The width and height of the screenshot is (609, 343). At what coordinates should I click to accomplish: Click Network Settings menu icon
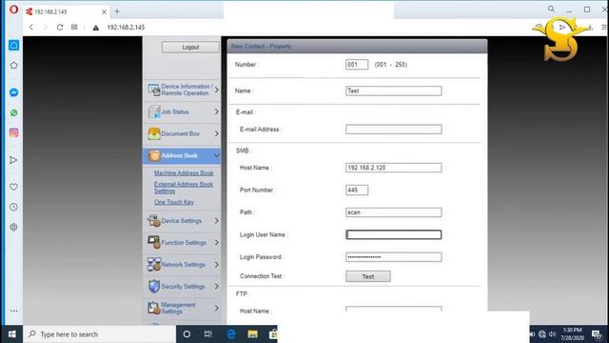(154, 264)
